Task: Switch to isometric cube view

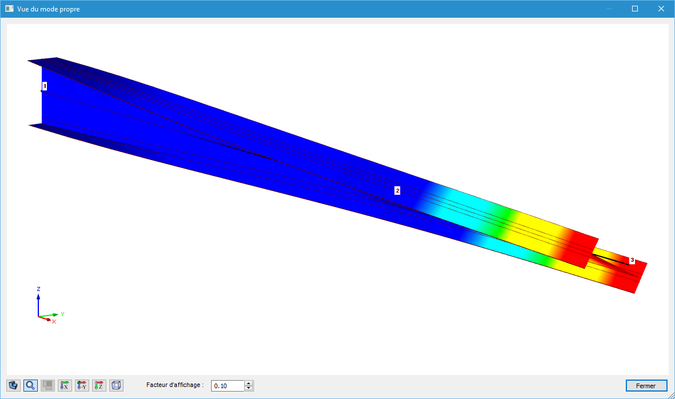Action: 117,385
